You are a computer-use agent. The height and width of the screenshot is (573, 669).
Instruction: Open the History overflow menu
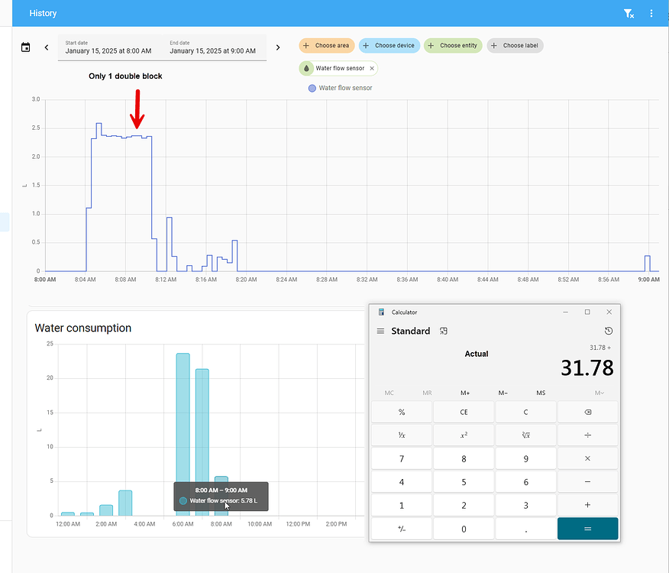651,13
